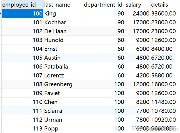Screen dimensions: 180x133
Task: Click the 24000 salary cell
Action: pos(138,14)
